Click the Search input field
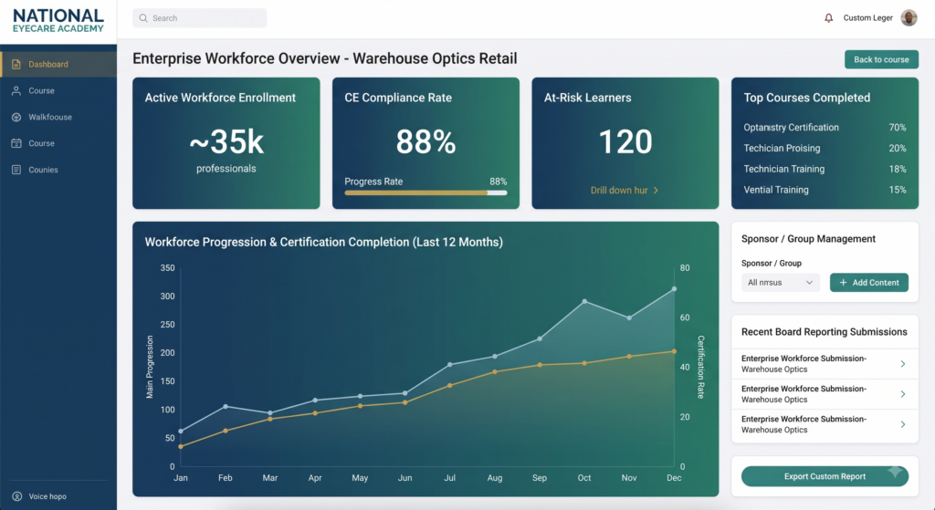 tap(200, 18)
